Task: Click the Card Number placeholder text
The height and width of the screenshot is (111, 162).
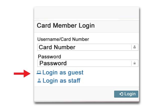Action: (x=57, y=47)
